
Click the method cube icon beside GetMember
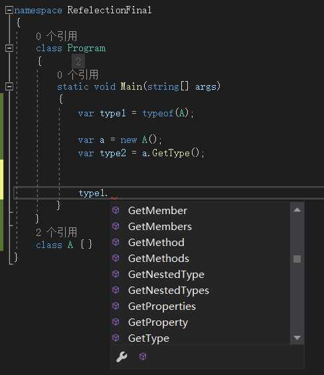(116, 210)
